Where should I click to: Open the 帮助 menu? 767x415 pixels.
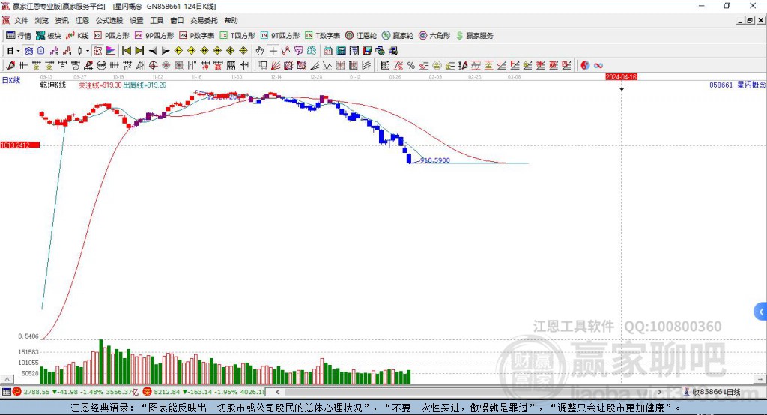click(231, 20)
